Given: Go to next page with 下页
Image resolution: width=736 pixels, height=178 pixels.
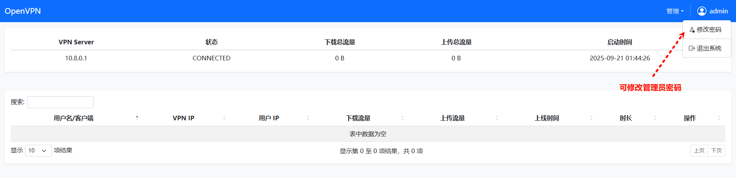Looking at the screenshot, I should [x=716, y=150].
